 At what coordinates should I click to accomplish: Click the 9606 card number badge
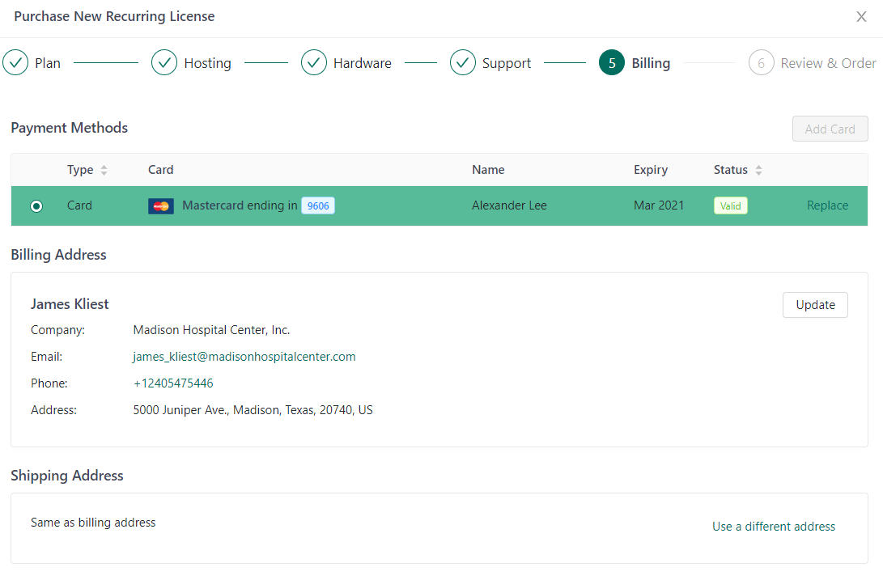tap(318, 206)
